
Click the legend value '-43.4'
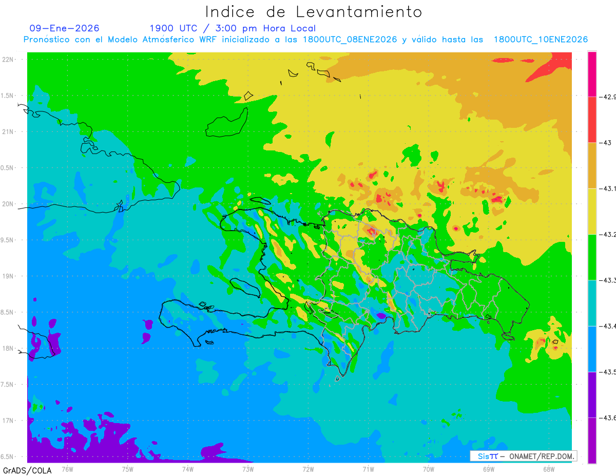[x=609, y=326]
